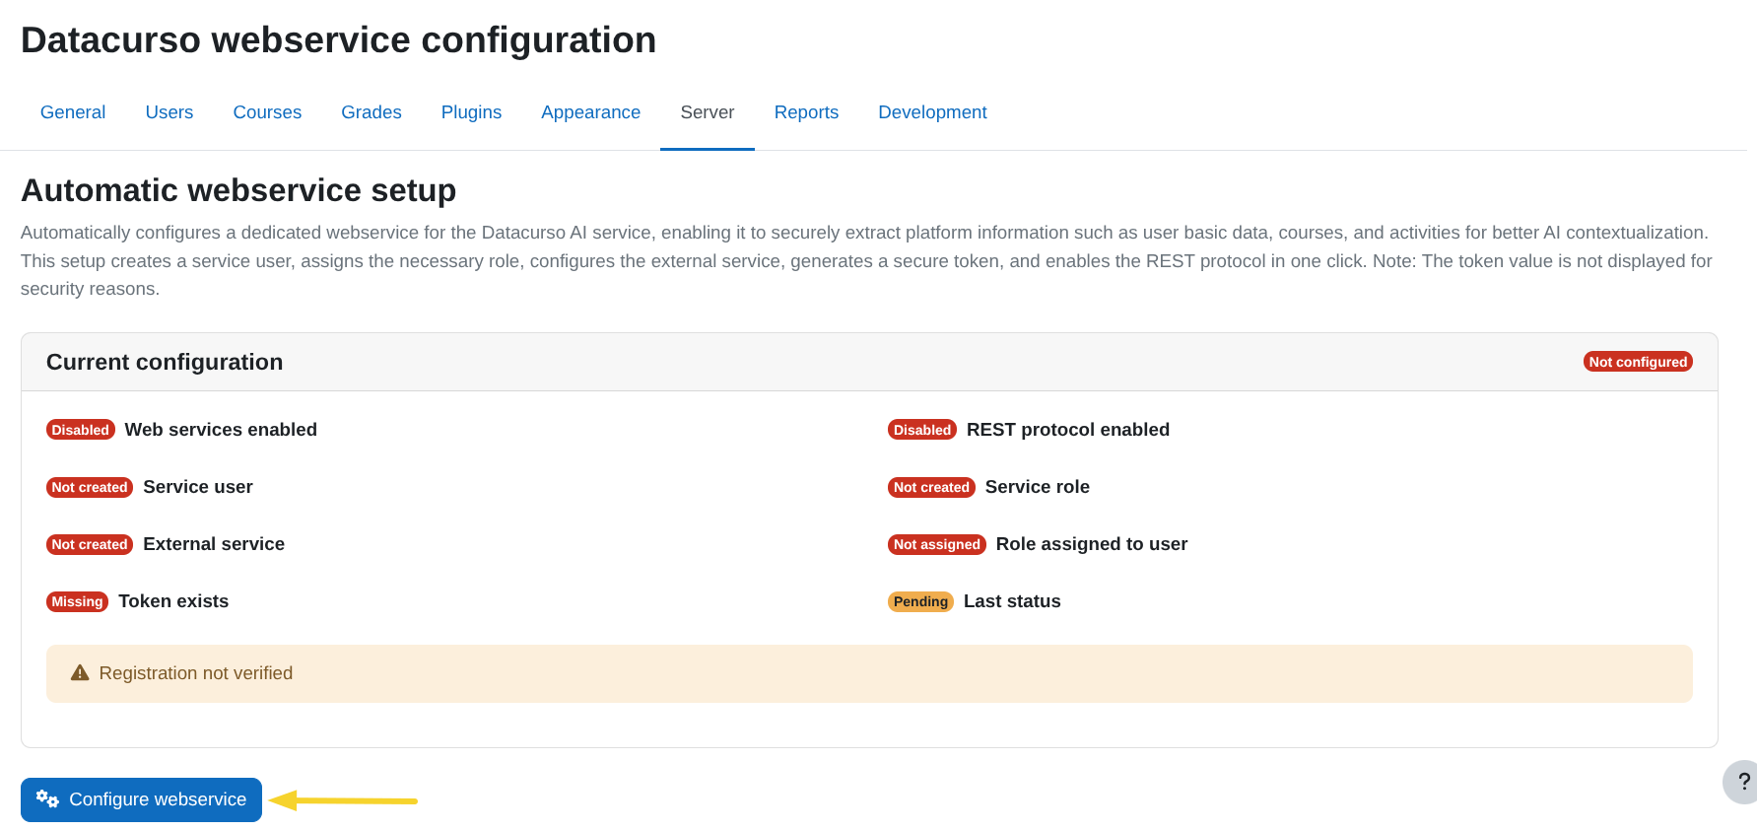
Task: Click the 'Token exists' label
Action: pyautogui.click(x=173, y=601)
